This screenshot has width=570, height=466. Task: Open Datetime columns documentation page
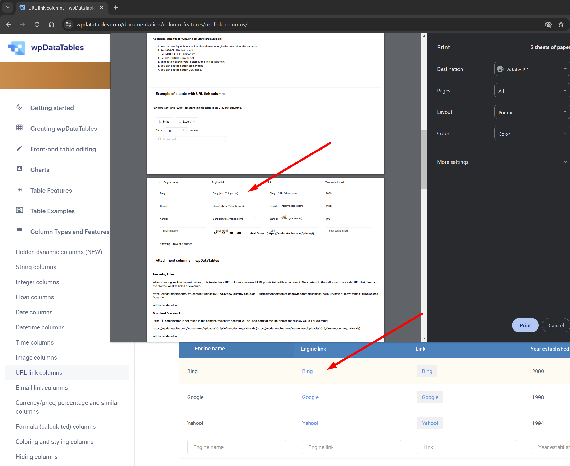[x=40, y=327]
